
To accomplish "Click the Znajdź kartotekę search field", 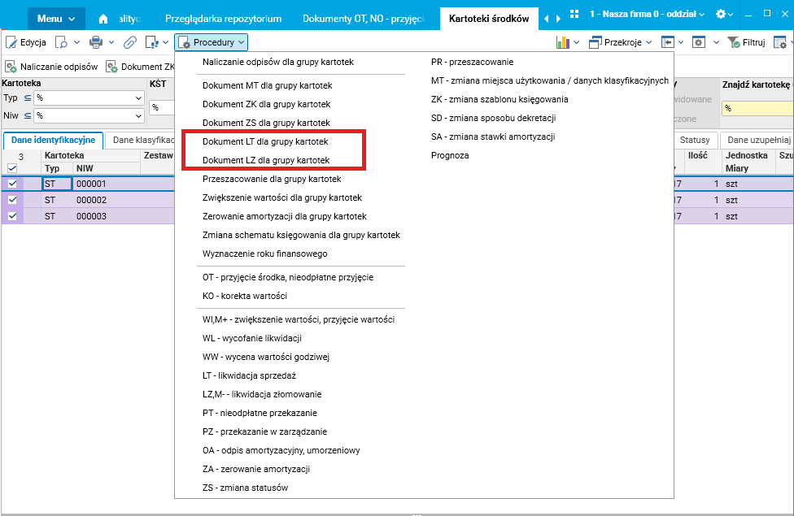I will pyautogui.click(x=757, y=108).
